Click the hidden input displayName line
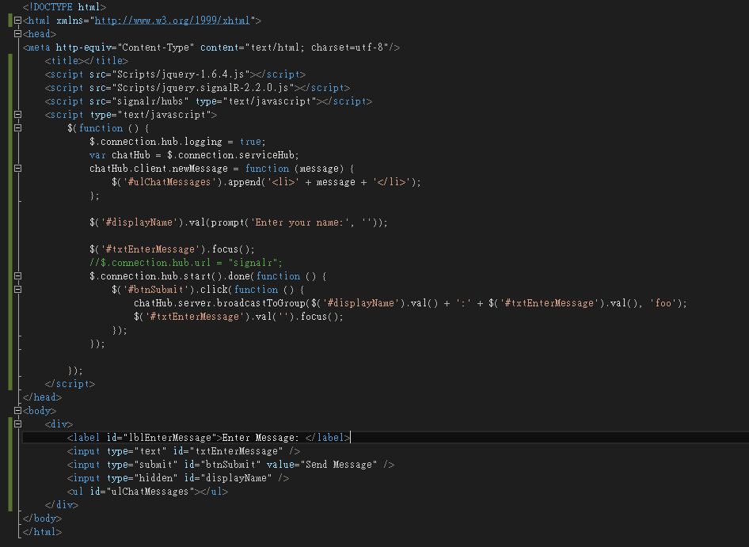 (x=177, y=478)
